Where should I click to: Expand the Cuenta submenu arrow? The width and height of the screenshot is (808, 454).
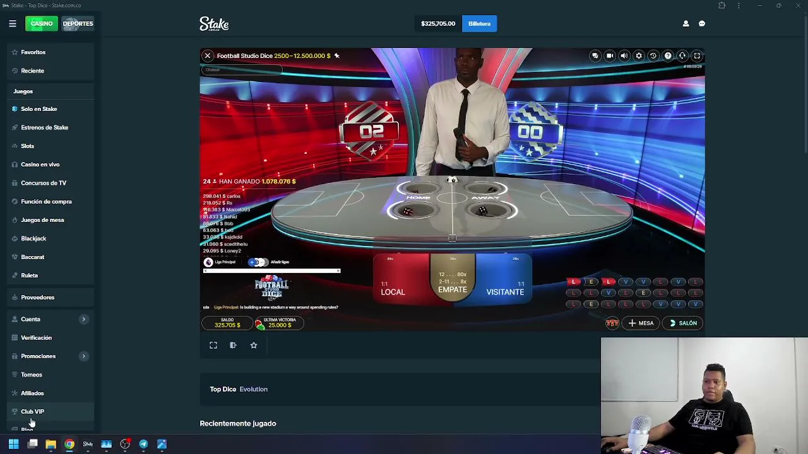83,319
